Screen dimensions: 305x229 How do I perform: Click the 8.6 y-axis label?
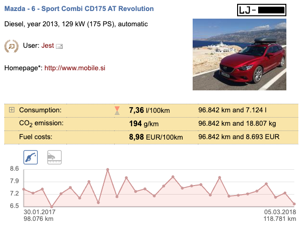pos(14,169)
